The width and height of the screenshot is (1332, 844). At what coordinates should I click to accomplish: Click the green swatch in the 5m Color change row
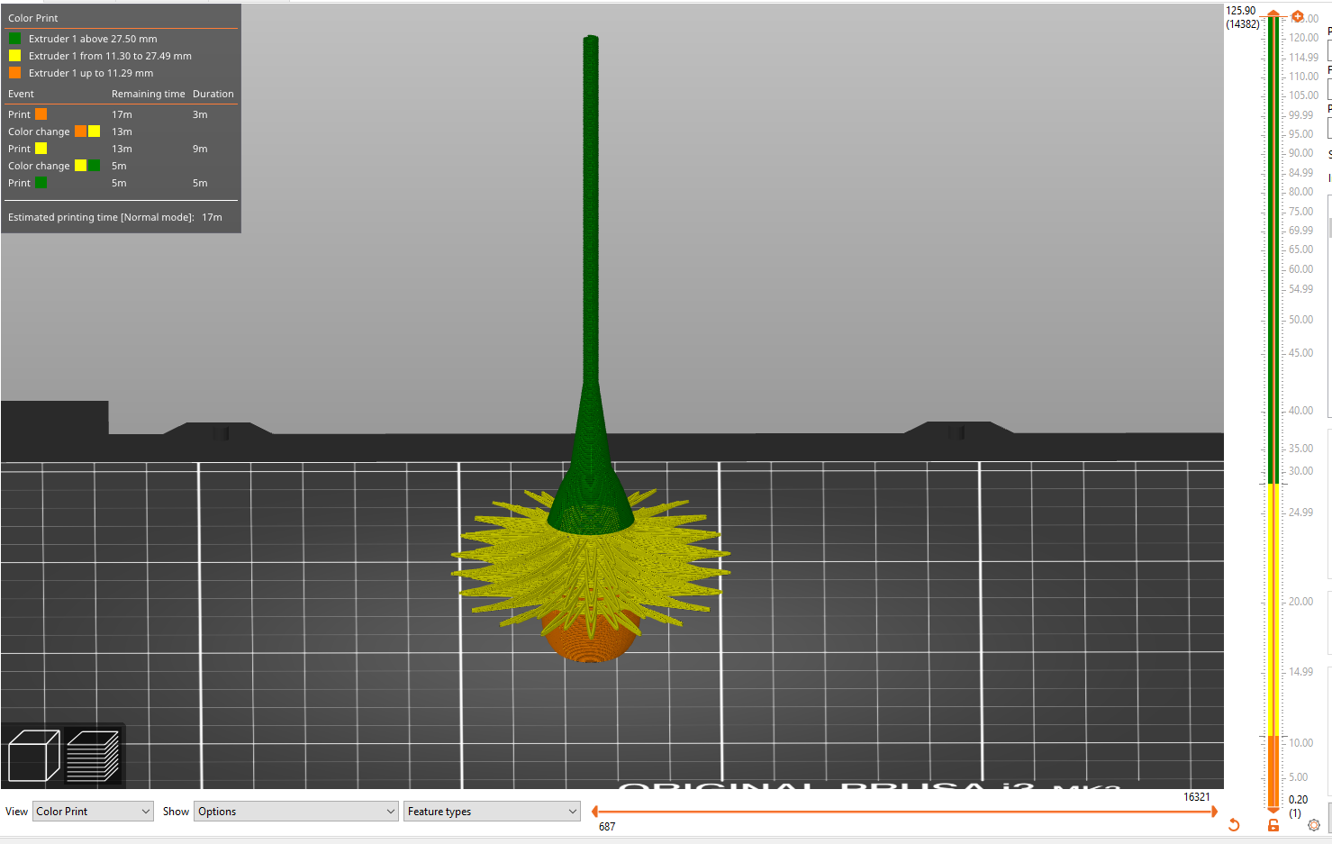pos(94,166)
